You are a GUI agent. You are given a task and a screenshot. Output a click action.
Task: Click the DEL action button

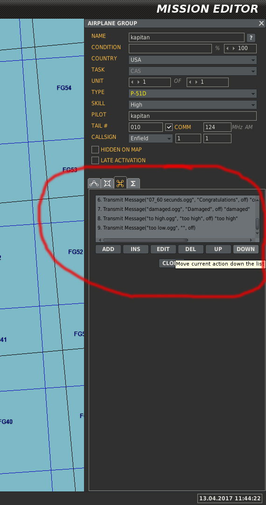point(191,249)
